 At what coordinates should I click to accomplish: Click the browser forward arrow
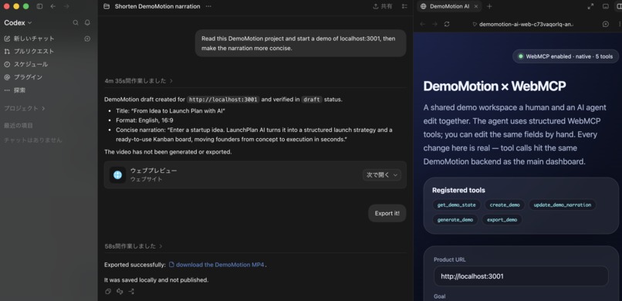click(434, 24)
